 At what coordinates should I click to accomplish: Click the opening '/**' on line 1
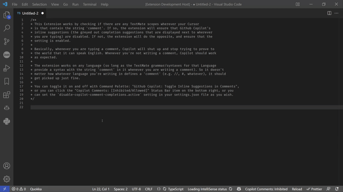tap(33, 20)
